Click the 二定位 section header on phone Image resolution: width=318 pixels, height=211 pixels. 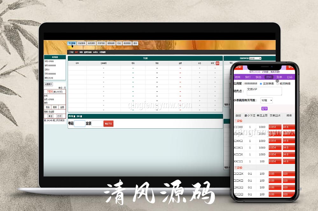(x=238, y=121)
